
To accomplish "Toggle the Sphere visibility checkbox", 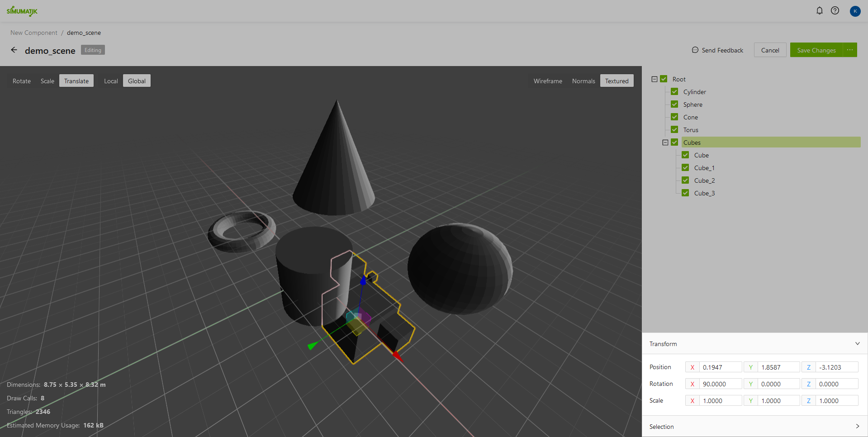I will click(x=674, y=104).
